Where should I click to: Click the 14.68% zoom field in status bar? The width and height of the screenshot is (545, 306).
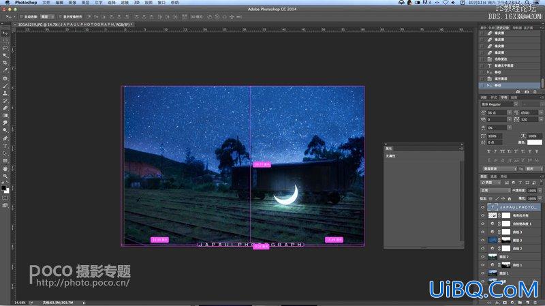[20, 303]
